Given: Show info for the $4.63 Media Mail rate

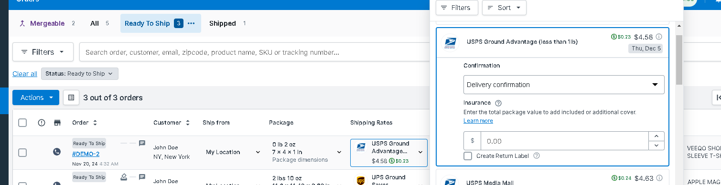Looking at the screenshot, I should (659, 178).
